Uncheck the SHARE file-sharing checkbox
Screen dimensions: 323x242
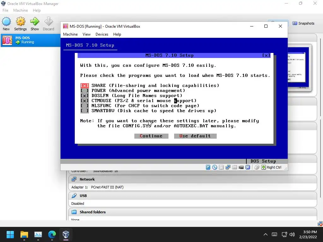coord(85,85)
